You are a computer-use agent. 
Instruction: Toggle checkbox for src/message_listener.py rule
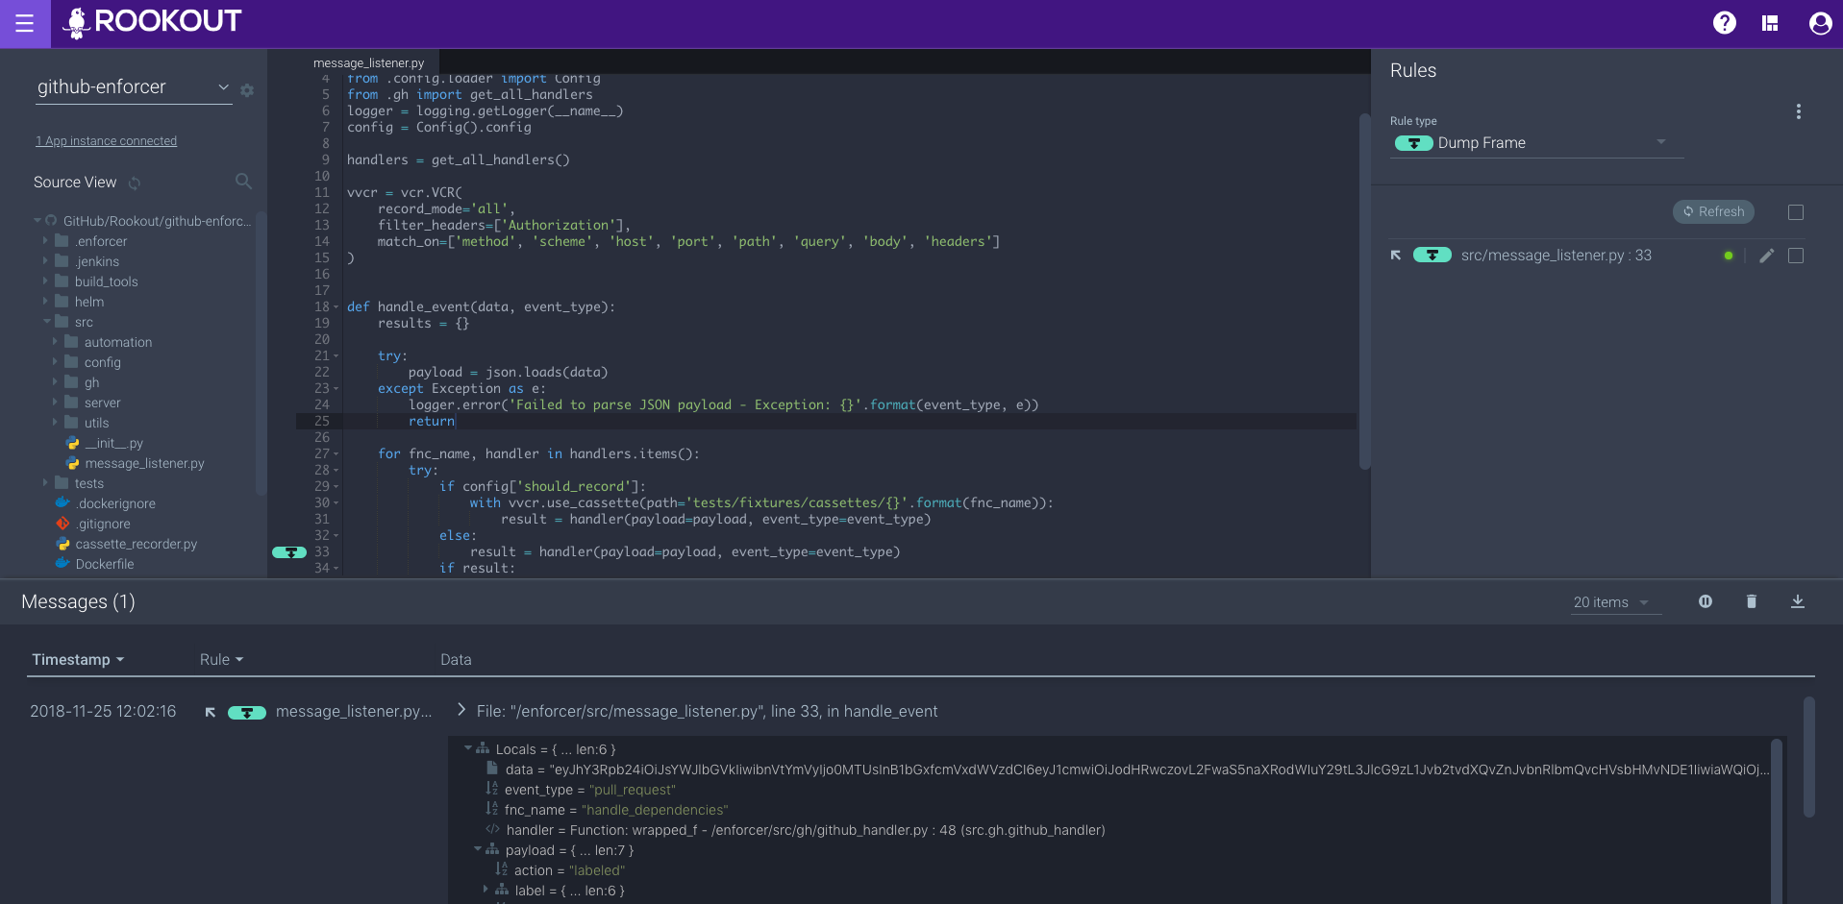1796,256
